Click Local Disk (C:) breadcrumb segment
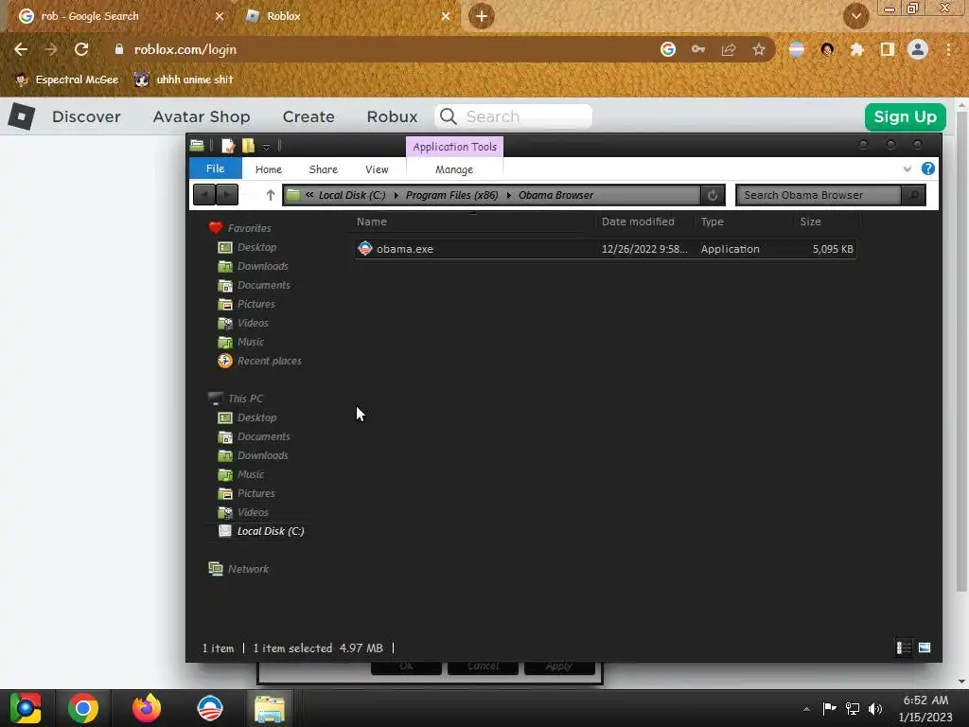969x727 pixels. 352,195
